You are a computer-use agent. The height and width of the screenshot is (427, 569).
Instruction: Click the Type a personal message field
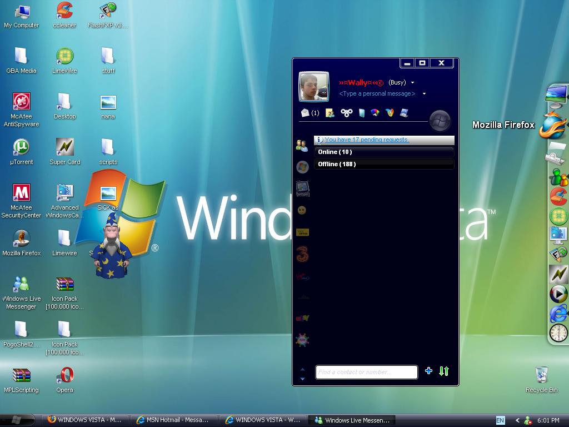(x=377, y=94)
